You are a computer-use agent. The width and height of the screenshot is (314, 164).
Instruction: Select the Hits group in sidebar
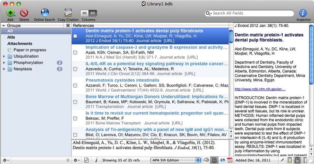(12, 37)
